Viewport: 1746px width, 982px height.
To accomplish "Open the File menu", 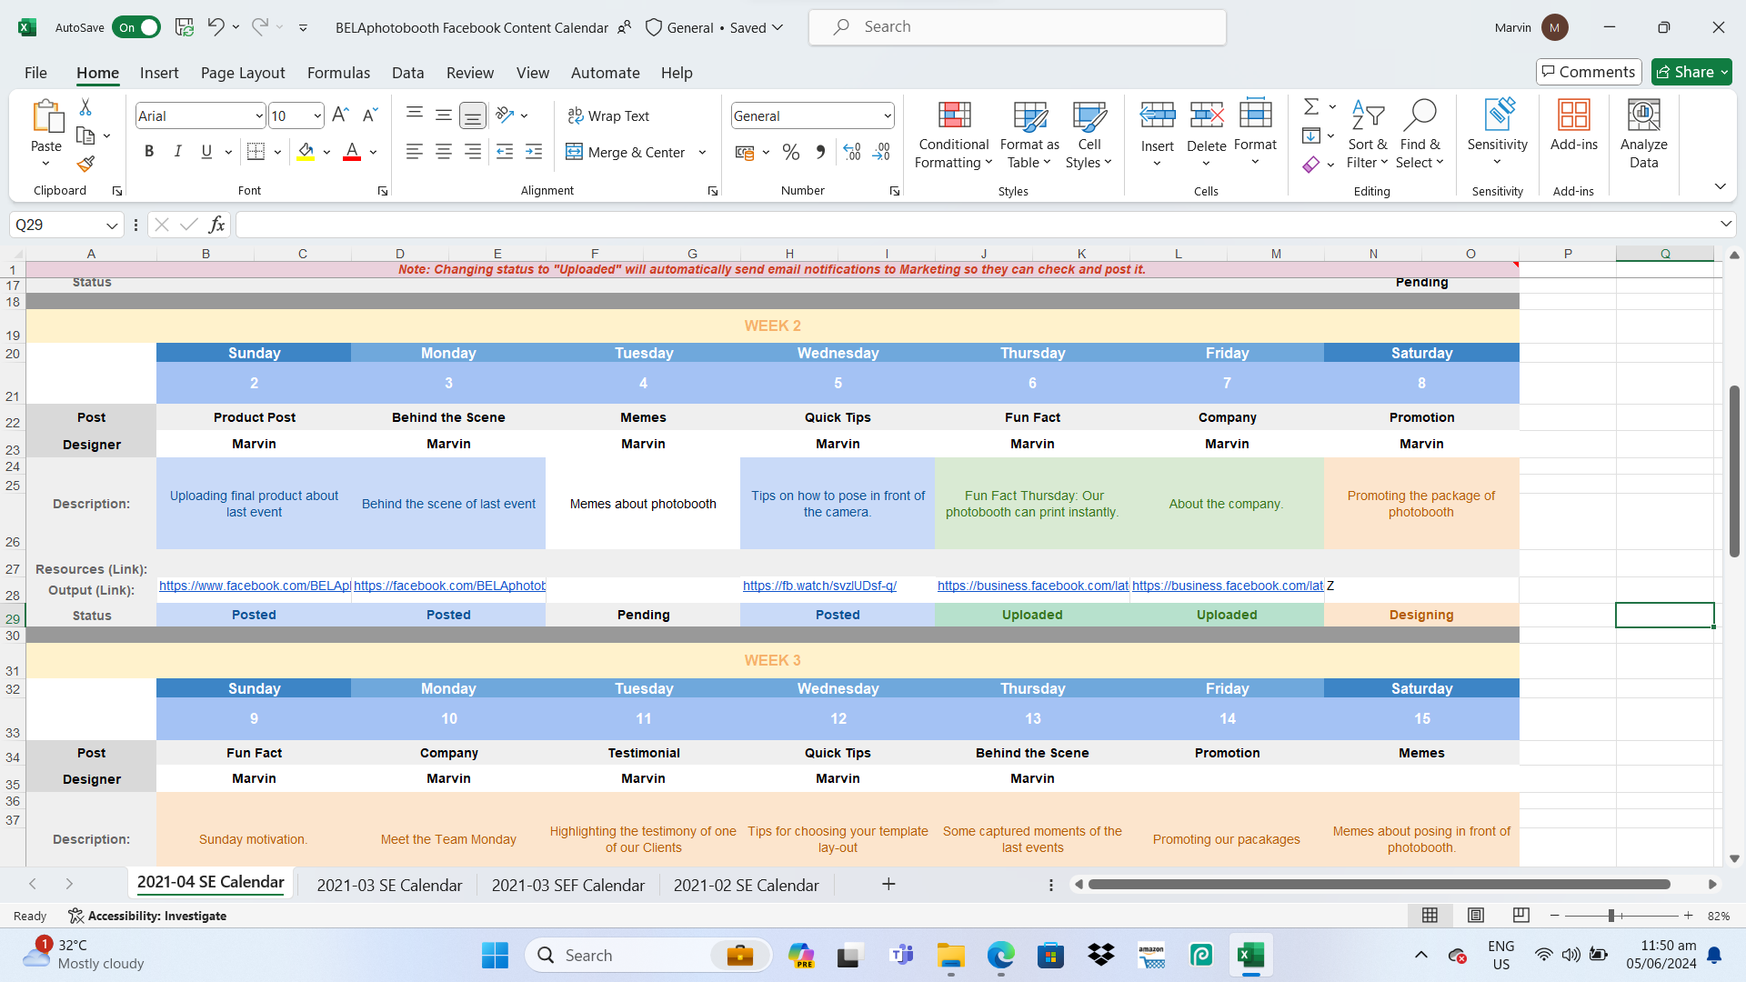I will pos(35,73).
